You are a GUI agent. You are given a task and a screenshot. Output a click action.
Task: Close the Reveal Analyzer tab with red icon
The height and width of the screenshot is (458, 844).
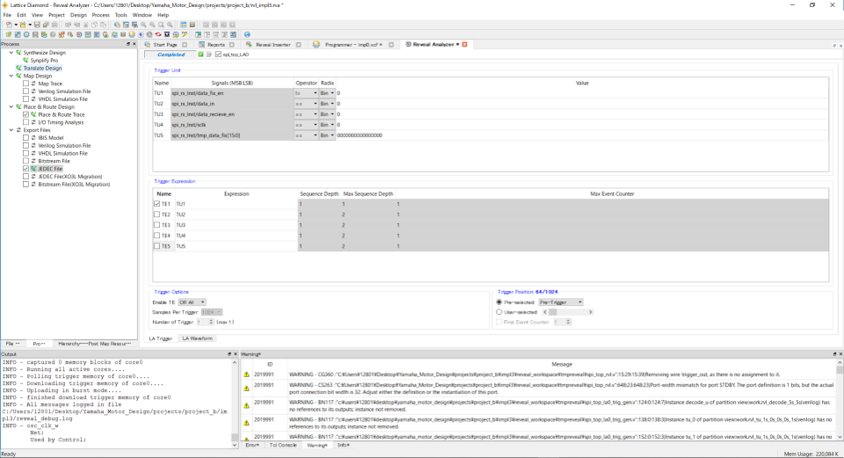point(464,44)
